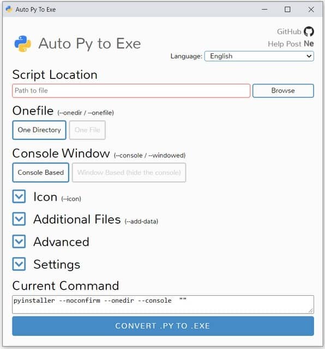Choose Console Based window mode

pyautogui.click(x=40, y=173)
